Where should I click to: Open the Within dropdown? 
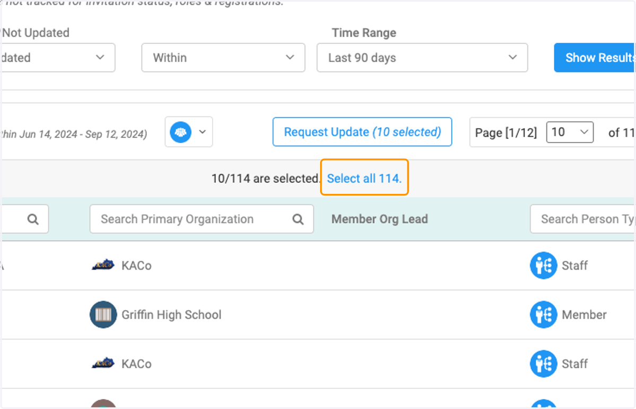pyautogui.click(x=223, y=58)
